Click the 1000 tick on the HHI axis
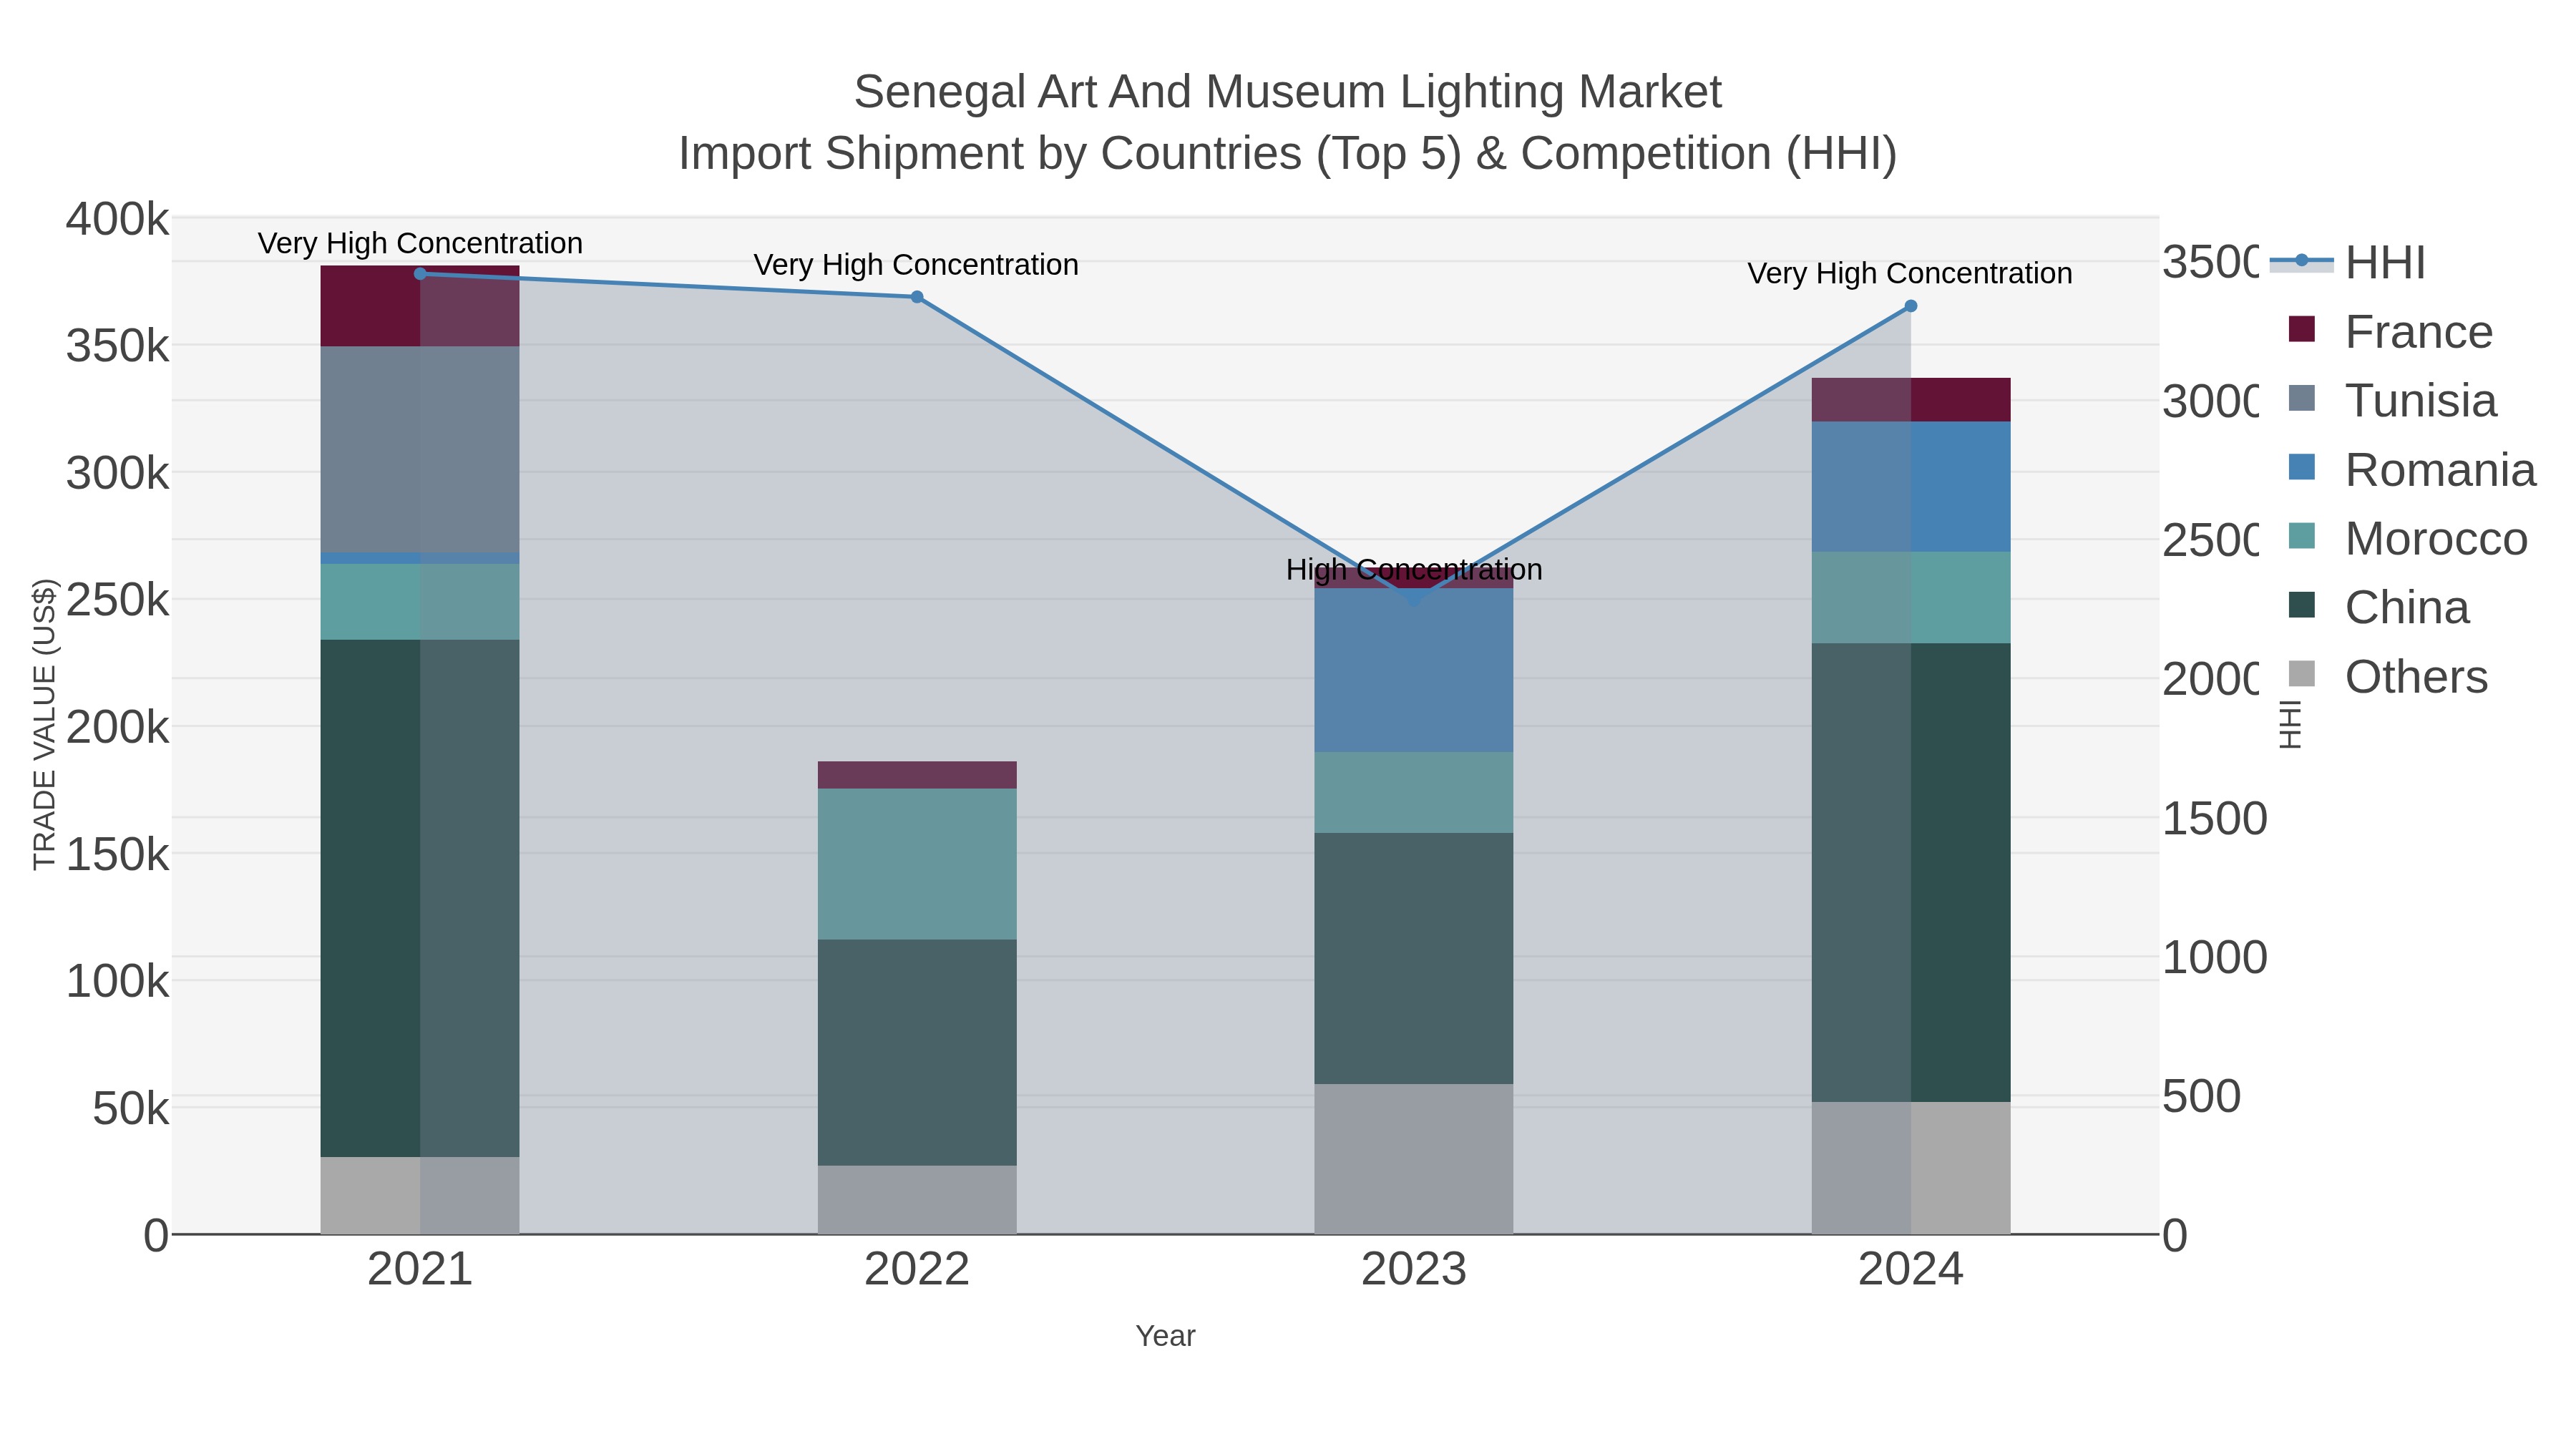Screen dimensions: 2576x1449 coord(2214,957)
